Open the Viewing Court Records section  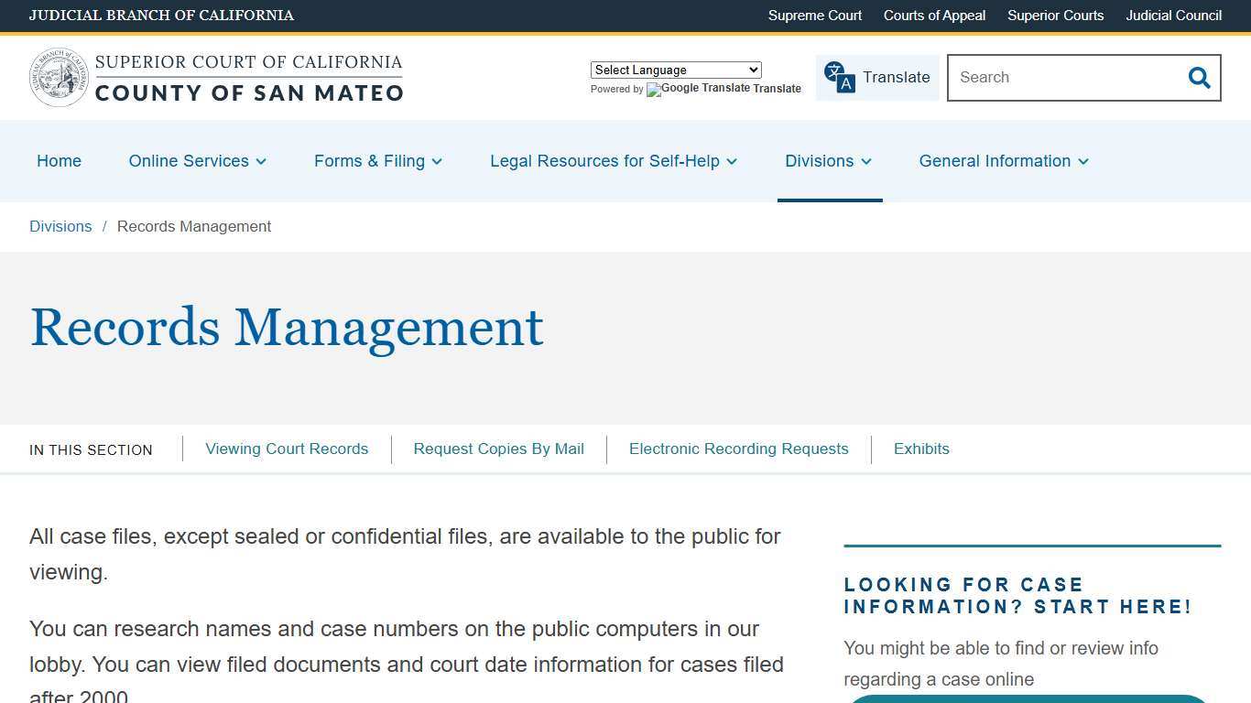tap(287, 449)
